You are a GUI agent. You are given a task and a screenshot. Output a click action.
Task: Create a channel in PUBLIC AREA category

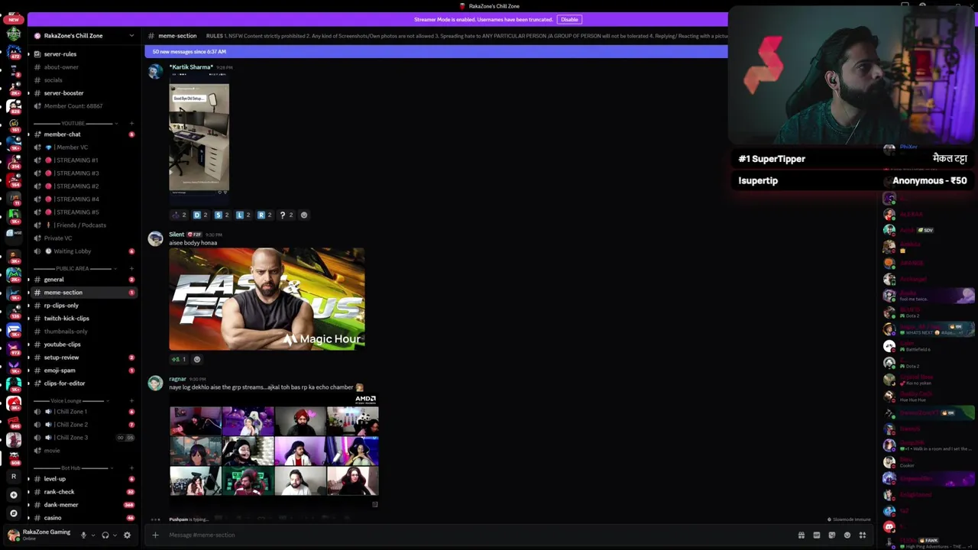point(131,269)
